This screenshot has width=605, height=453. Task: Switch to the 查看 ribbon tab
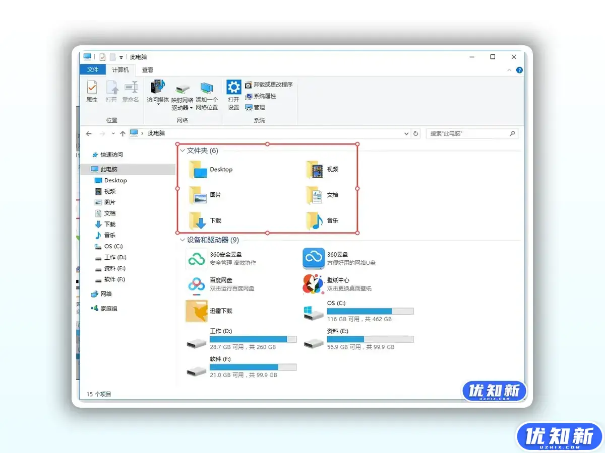pos(148,69)
